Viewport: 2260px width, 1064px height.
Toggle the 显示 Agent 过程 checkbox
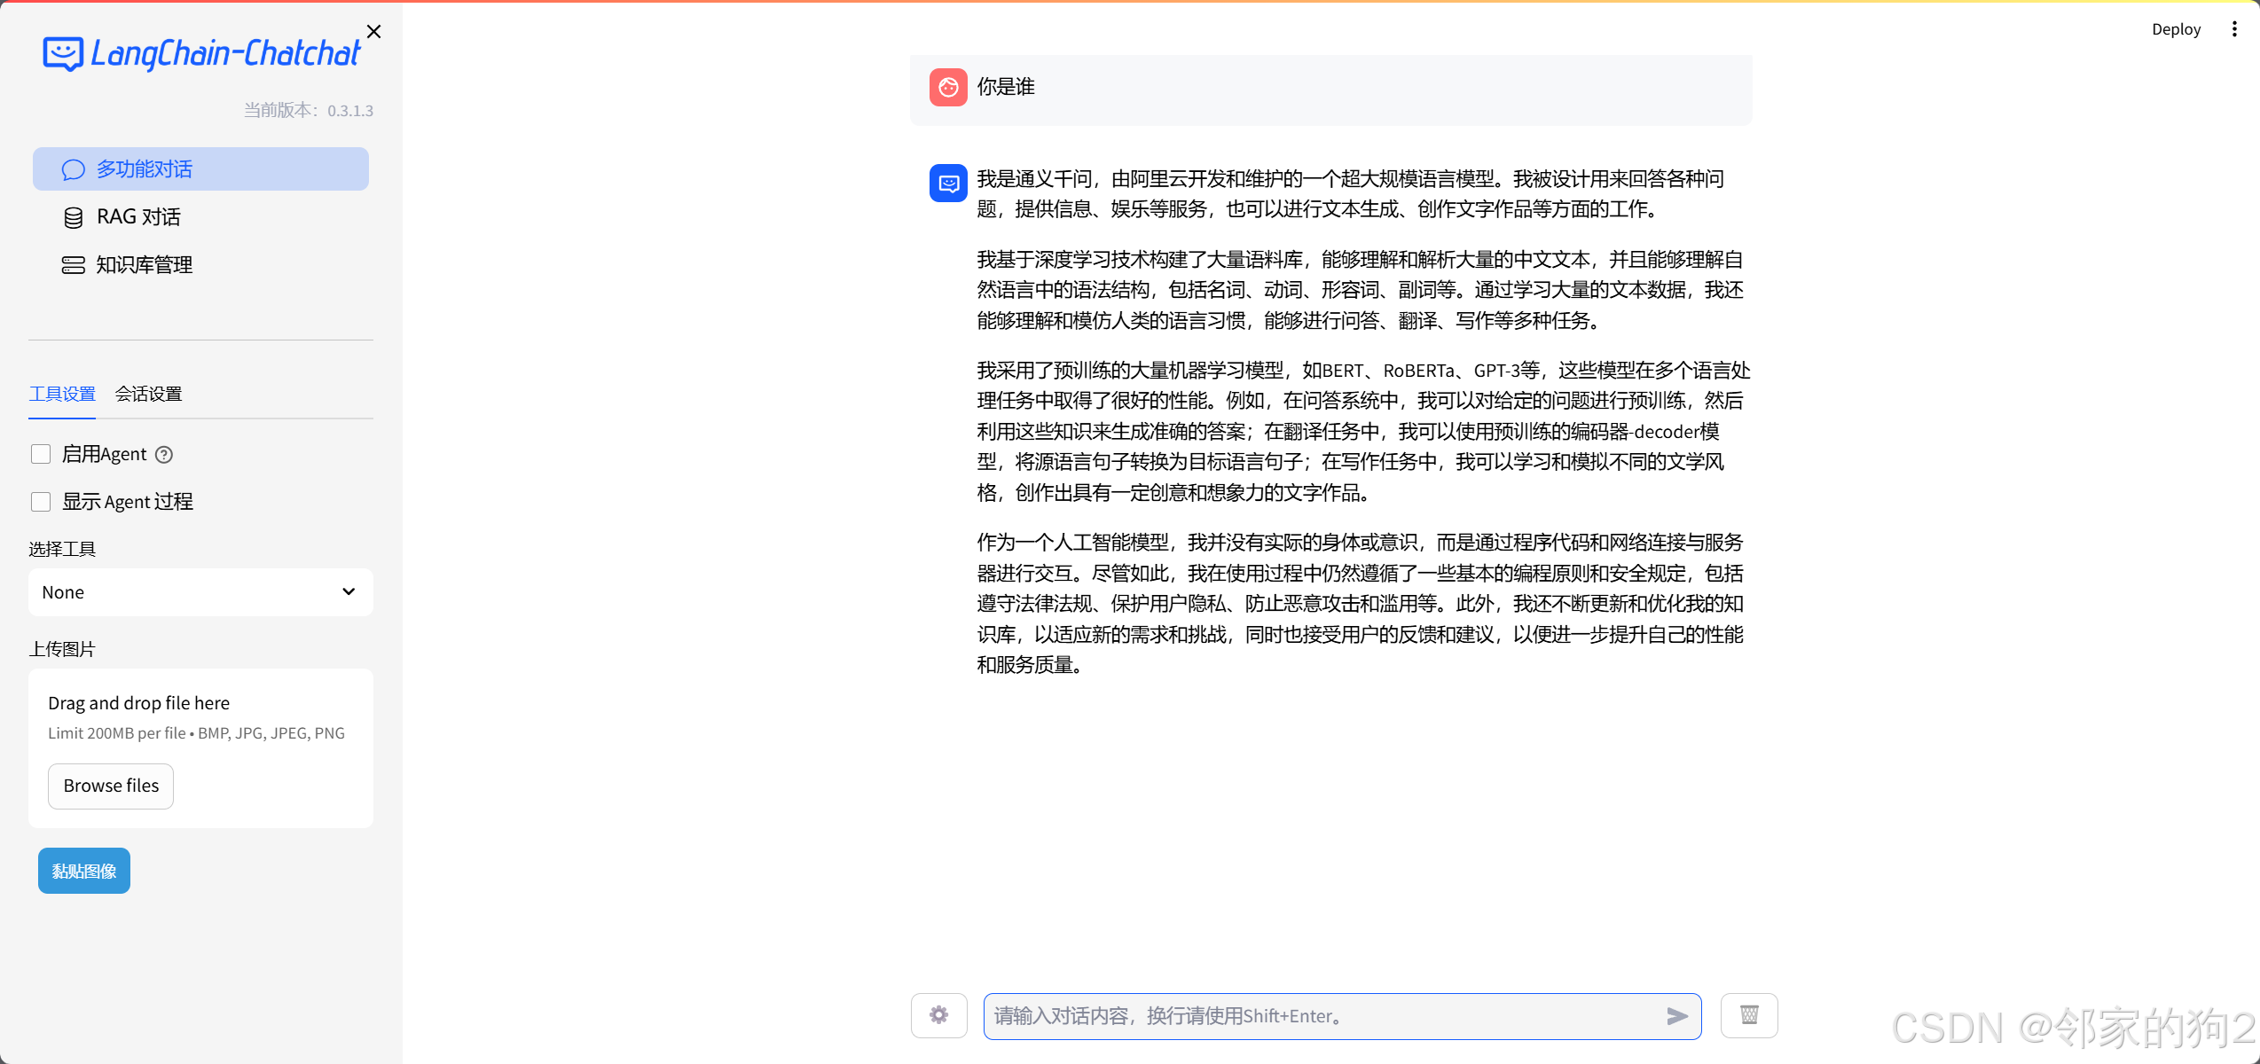[41, 502]
